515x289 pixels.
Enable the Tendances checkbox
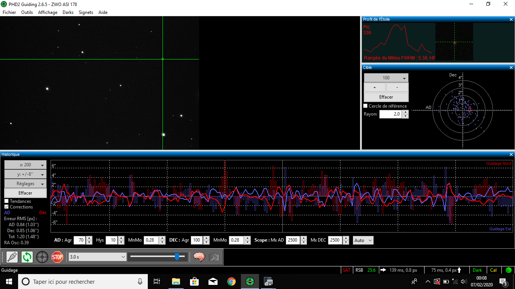click(x=6, y=201)
